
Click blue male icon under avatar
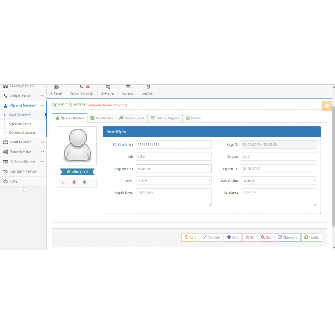tap(84, 182)
